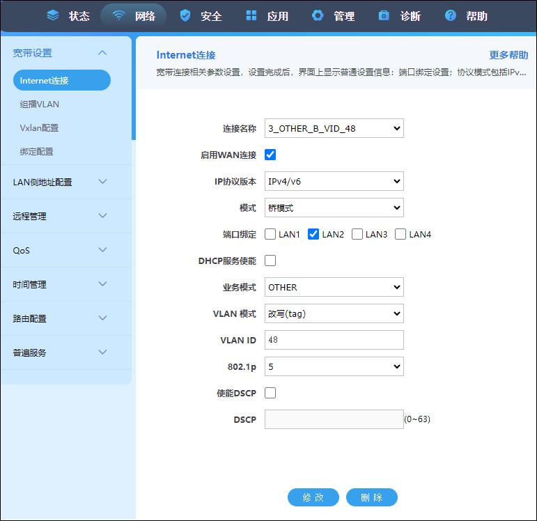This screenshot has width=537, height=521.
Task: Check the LAN1 port binding box
Action: click(270, 234)
